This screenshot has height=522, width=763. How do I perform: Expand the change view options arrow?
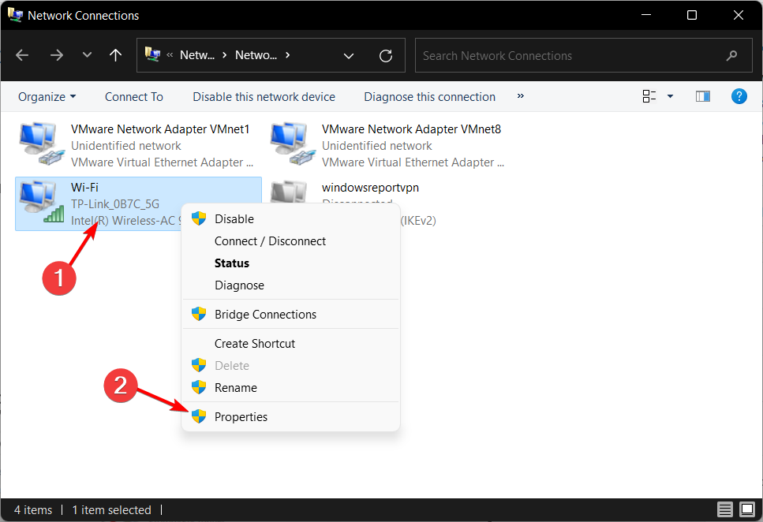[670, 96]
